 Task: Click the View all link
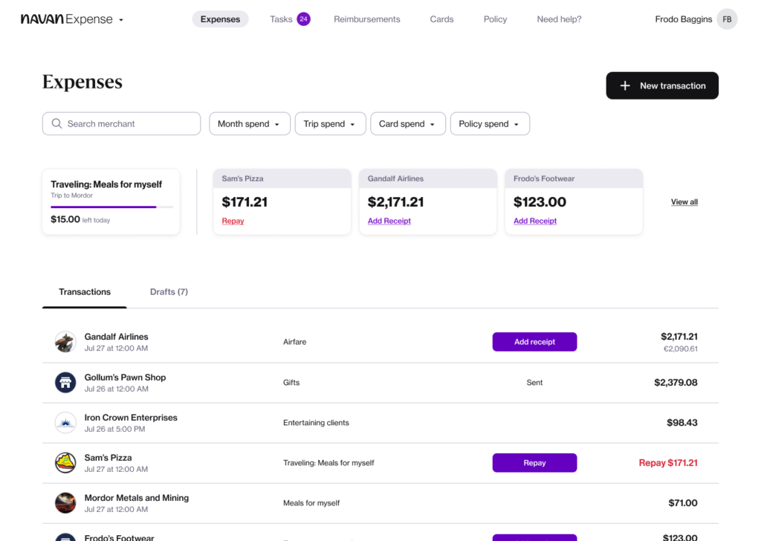click(684, 201)
